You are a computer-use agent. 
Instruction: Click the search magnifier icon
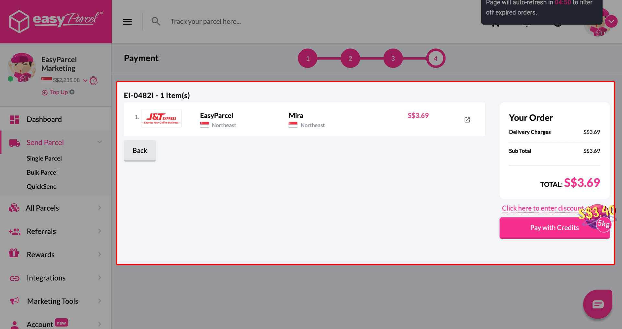155,21
